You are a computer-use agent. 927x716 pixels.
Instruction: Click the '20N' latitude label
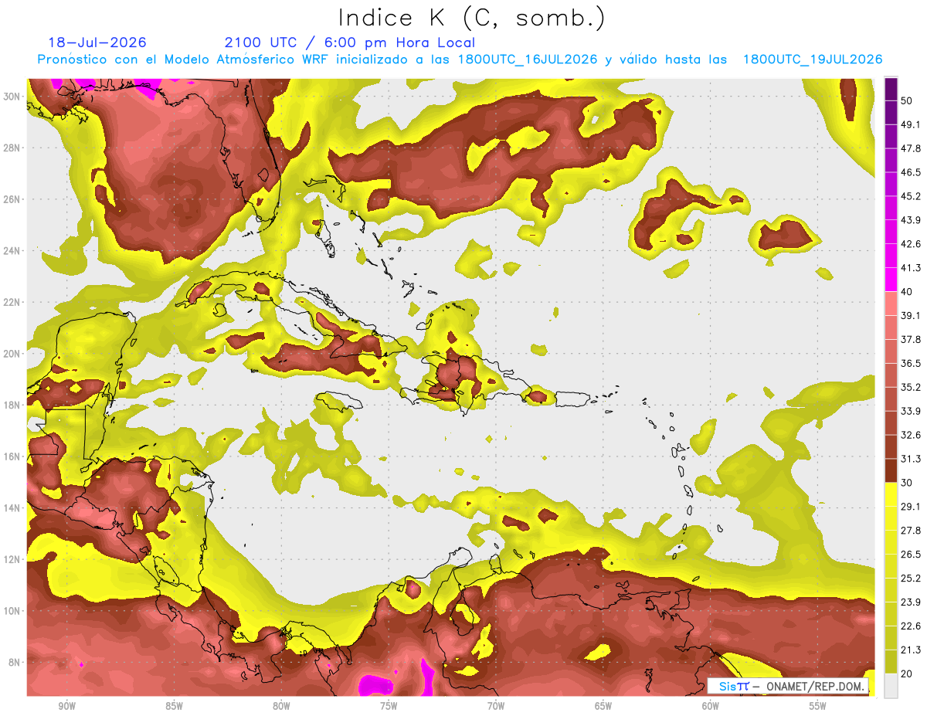[x=12, y=353]
